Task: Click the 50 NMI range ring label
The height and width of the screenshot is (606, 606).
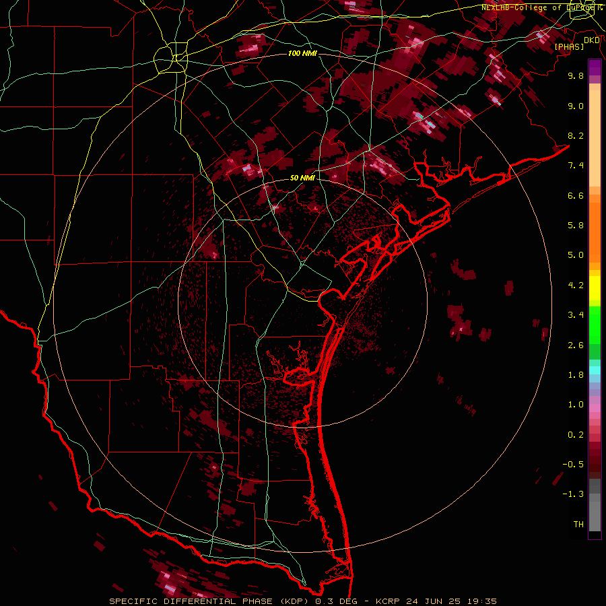Action: point(302,178)
